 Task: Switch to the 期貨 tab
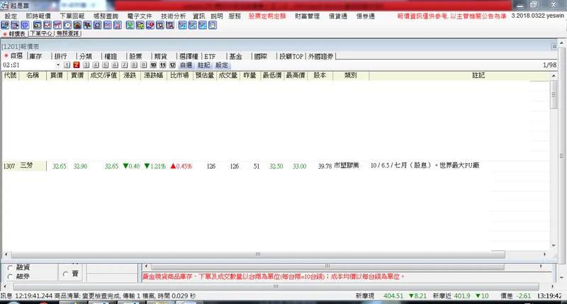click(161, 57)
